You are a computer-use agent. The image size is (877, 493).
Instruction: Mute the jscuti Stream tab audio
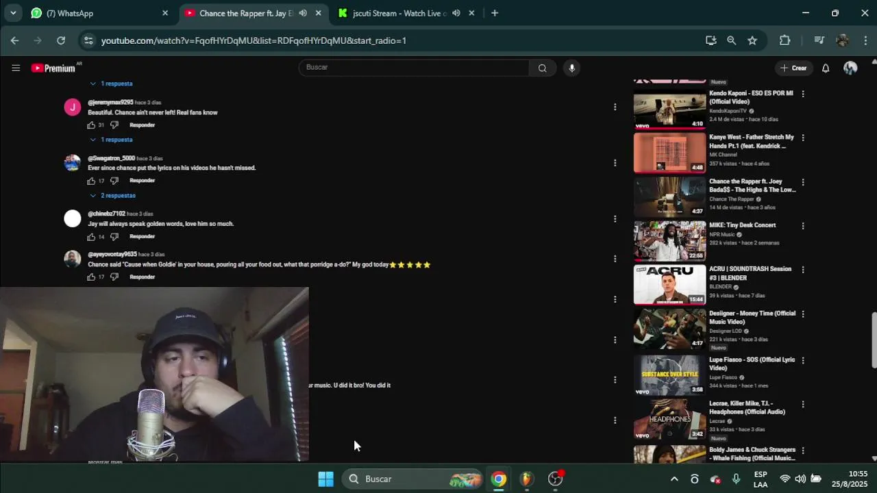point(456,13)
